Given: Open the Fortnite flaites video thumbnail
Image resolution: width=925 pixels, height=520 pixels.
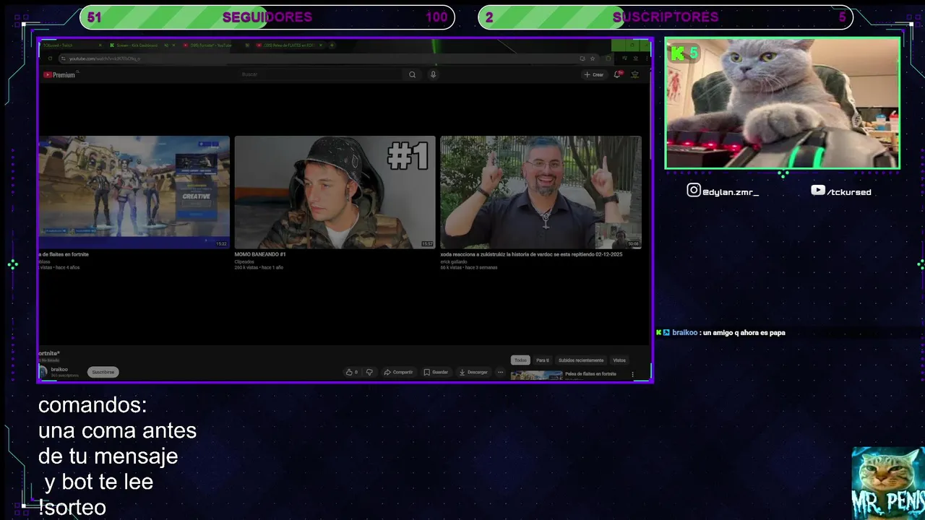Looking at the screenshot, I should 134,192.
